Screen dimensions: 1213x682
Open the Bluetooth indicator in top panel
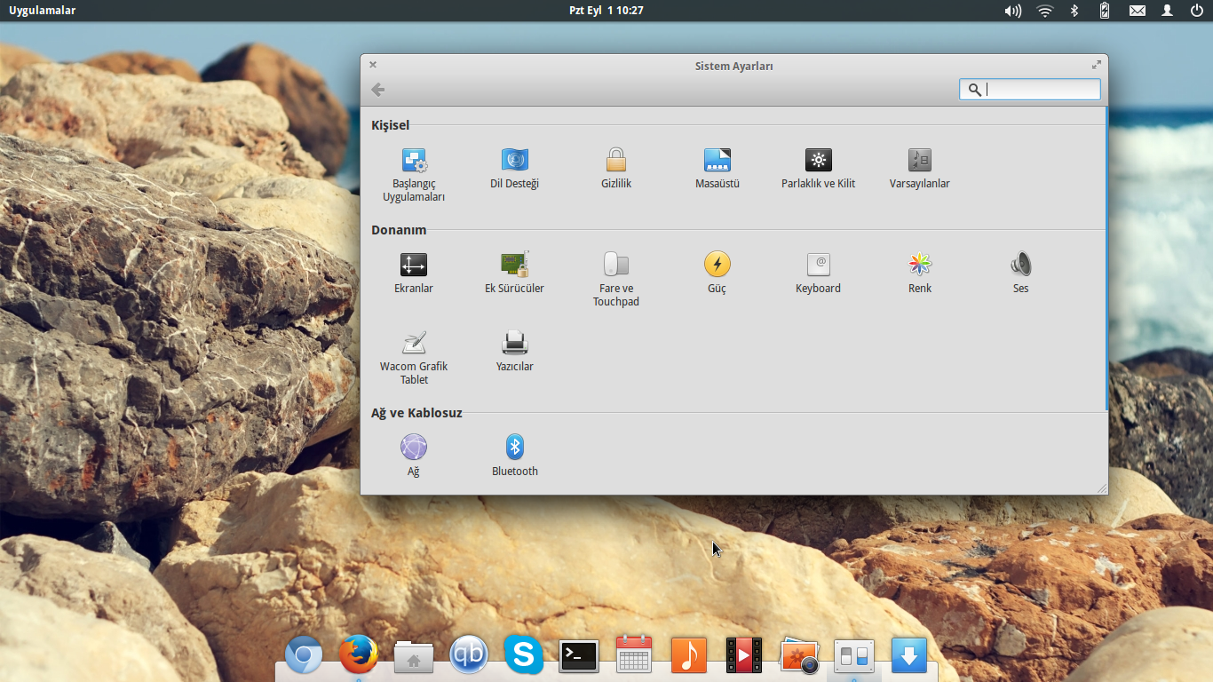[1074, 11]
